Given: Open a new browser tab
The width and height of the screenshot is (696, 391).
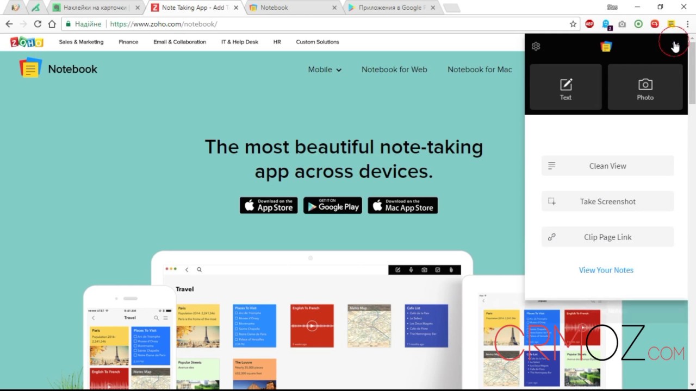Looking at the screenshot, I should pos(451,8).
